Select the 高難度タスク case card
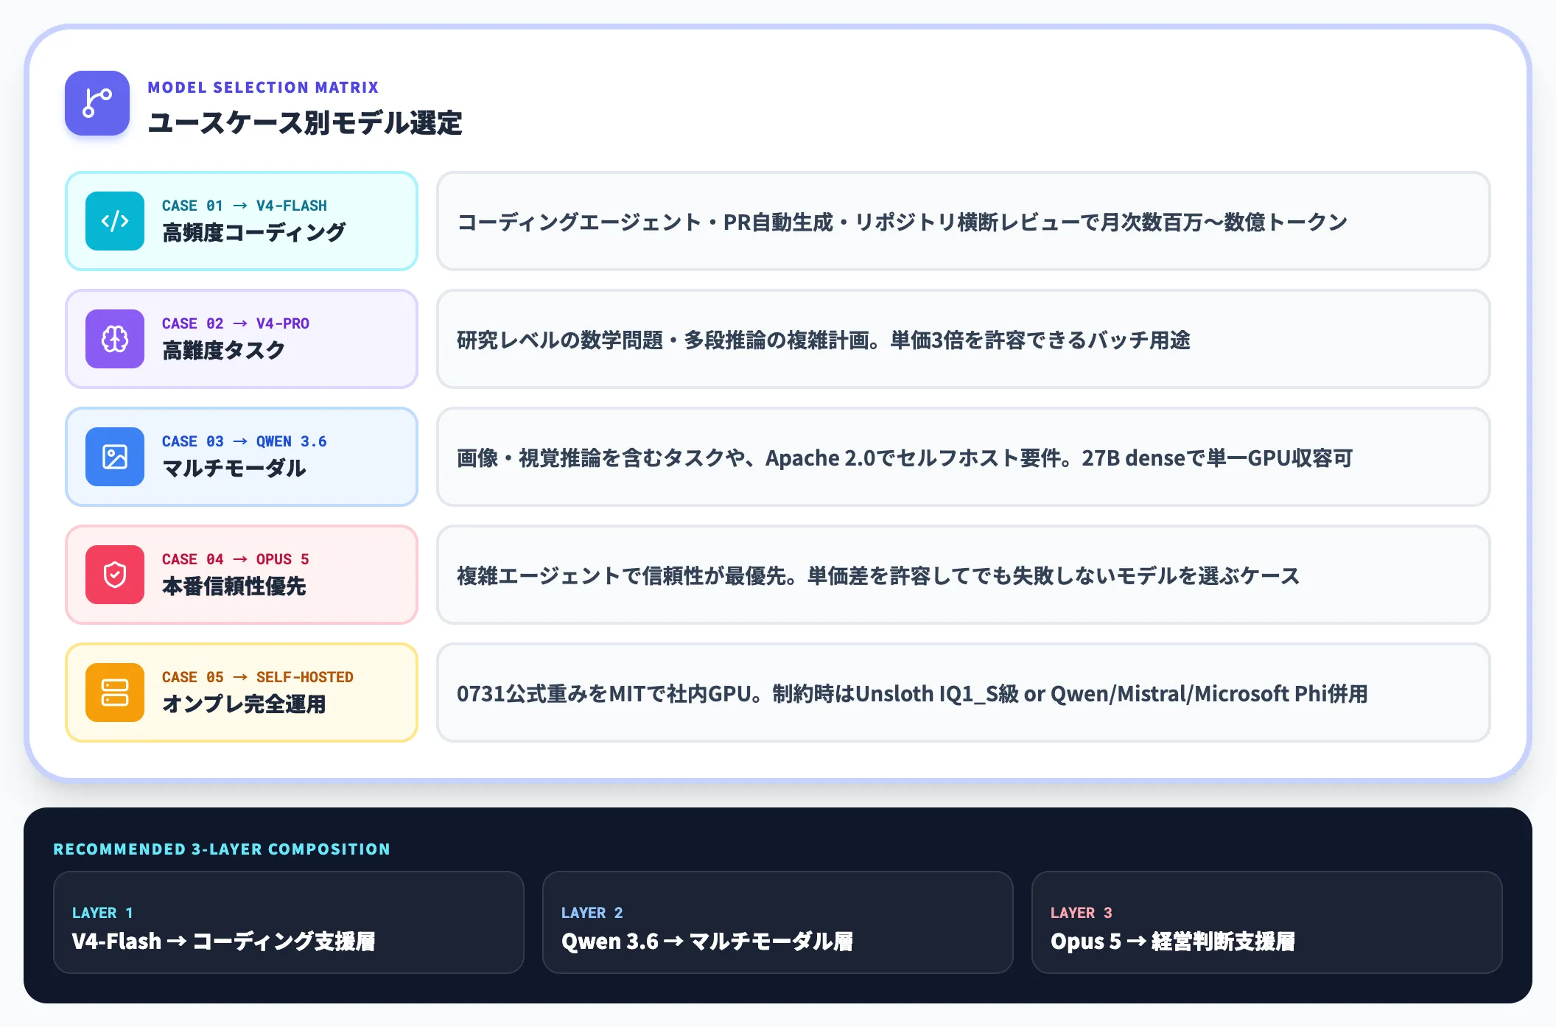 tap(242, 339)
